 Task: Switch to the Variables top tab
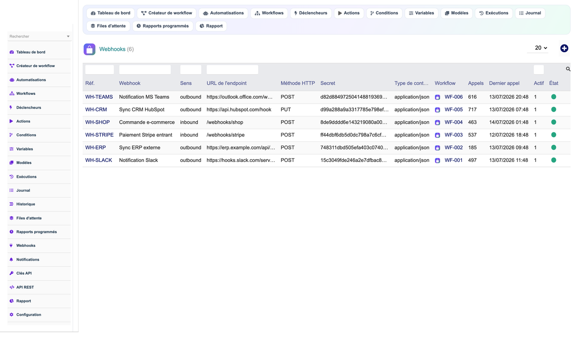click(421, 13)
